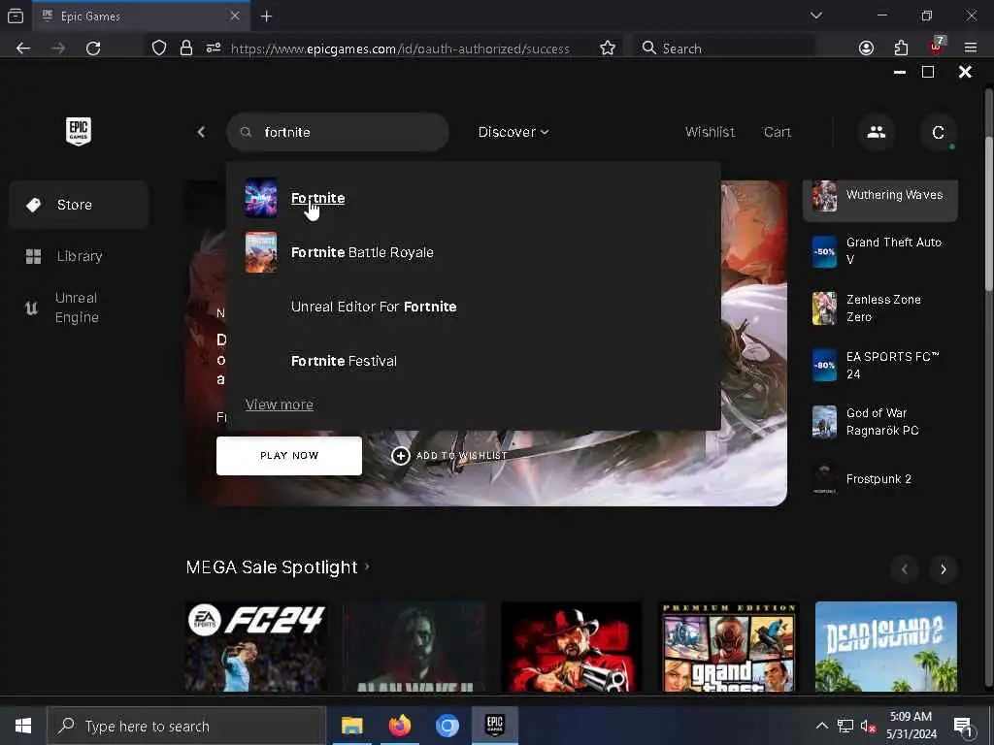Screen dimensions: 994x745
Task: Reload the page in the browser
Action: [93, 49]
